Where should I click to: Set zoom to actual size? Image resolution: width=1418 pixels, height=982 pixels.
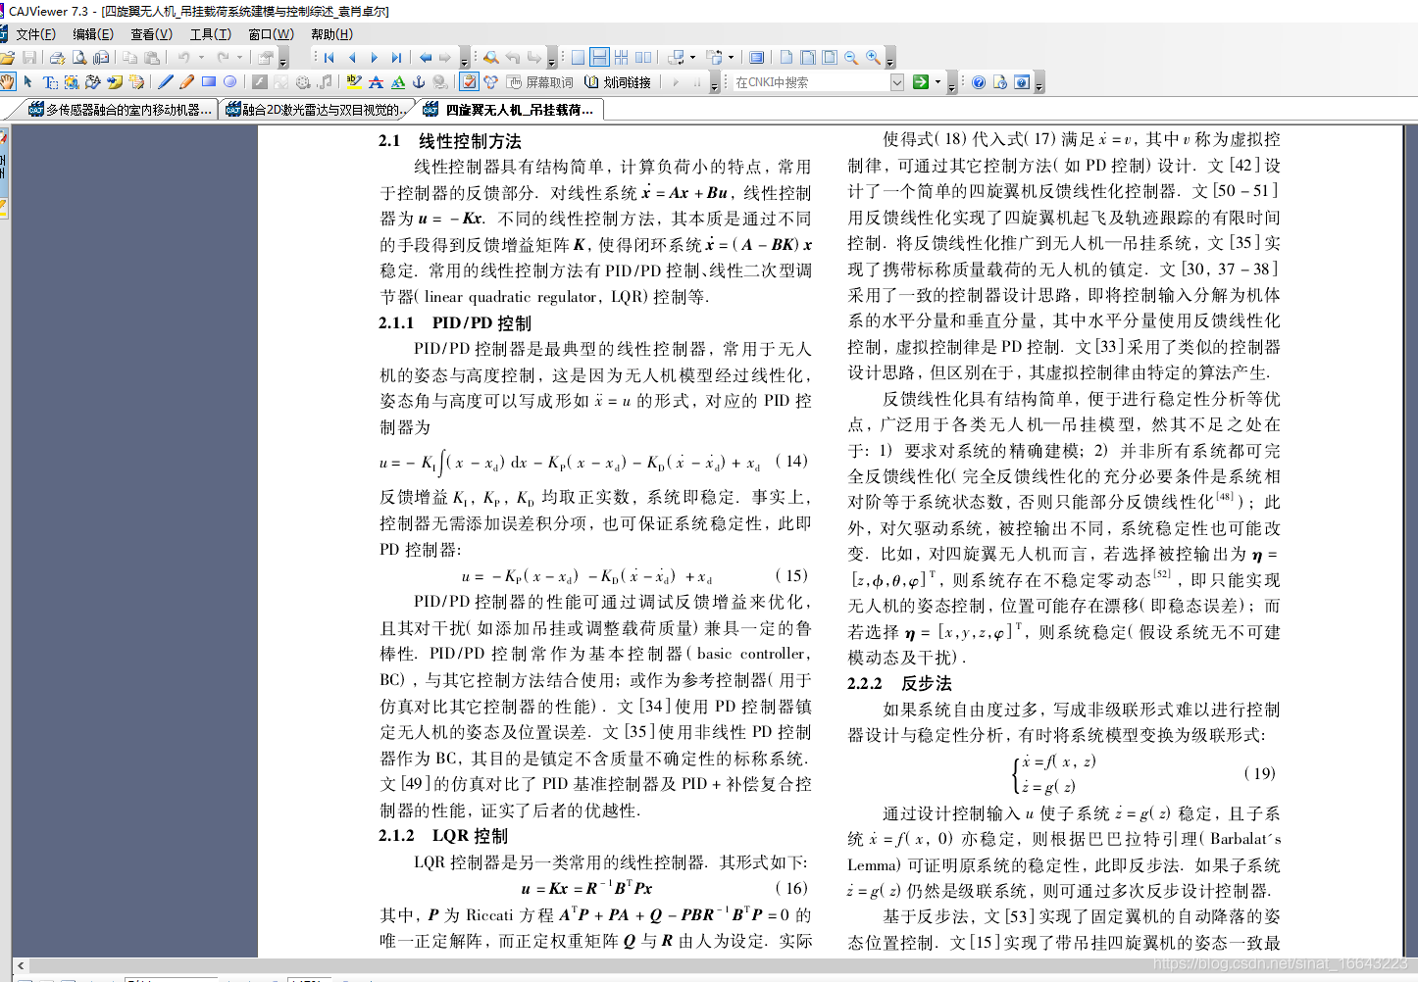pyautogui.click(x=785, y=58)
